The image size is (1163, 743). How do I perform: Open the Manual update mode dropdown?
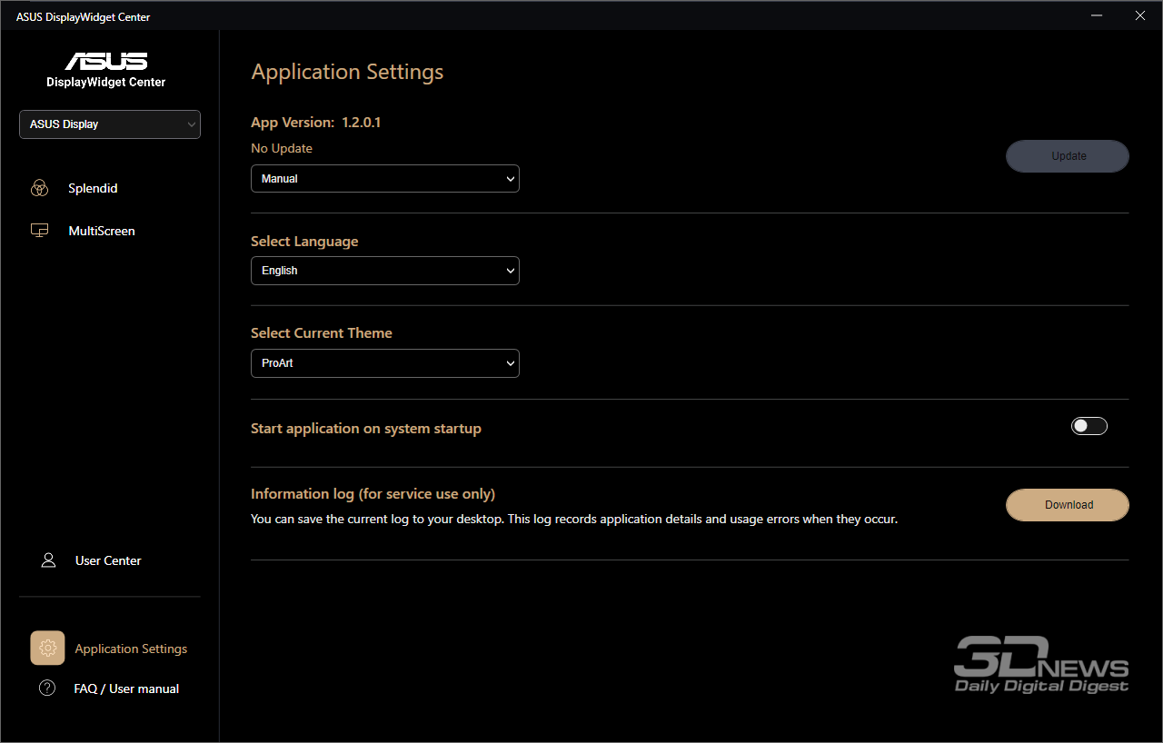(385, 179)
